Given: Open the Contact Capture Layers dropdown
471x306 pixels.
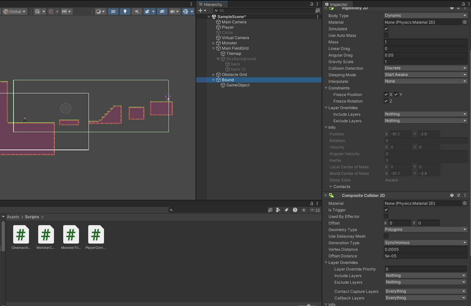Looking at the screenshot, I should (426, 291).
